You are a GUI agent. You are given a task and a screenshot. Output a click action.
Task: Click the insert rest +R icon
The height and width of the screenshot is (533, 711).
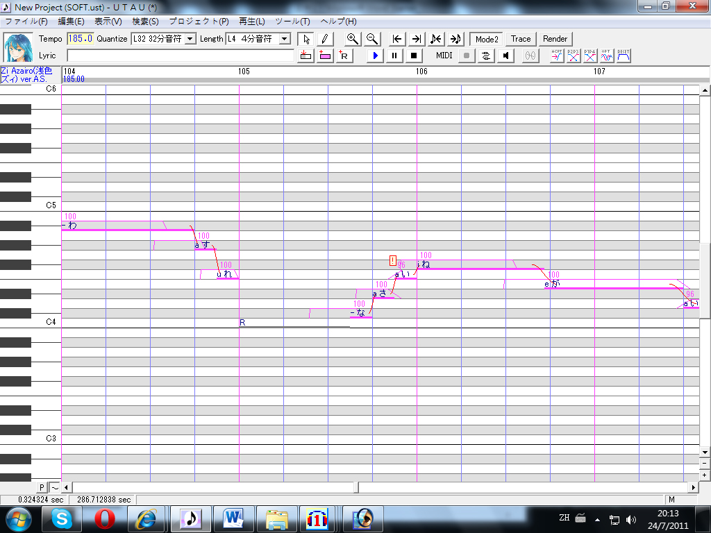pyautogui.click(x=344, y=56)
